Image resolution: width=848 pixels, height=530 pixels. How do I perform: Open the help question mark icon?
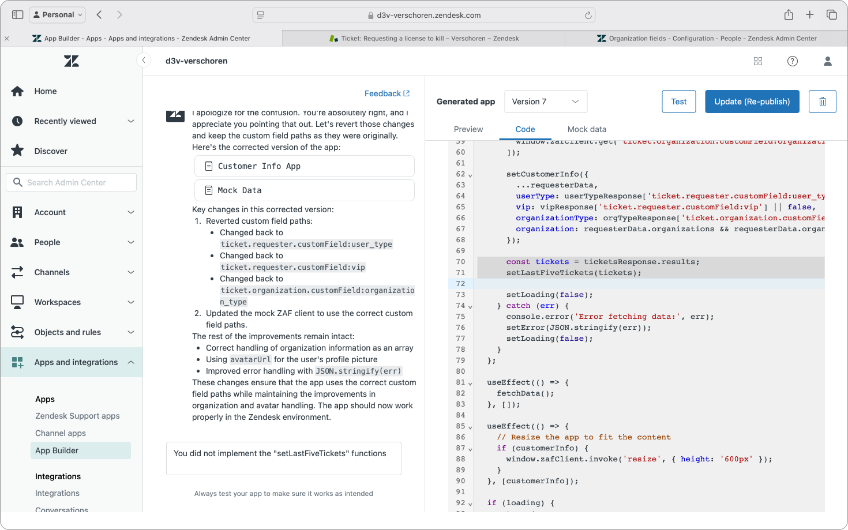(793, 61)
